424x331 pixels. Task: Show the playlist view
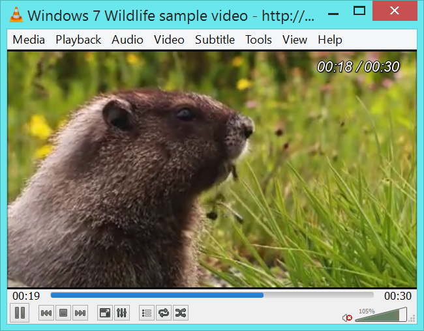(x=147, y=313)
